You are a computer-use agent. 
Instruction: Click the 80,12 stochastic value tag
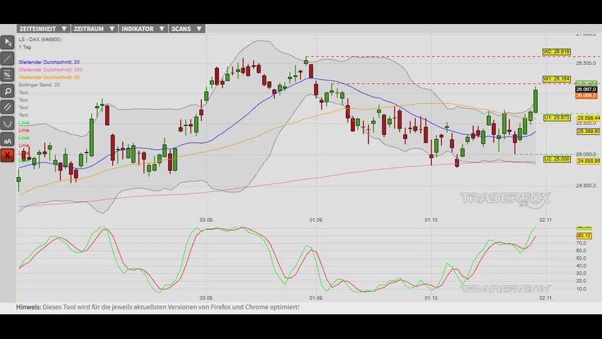[584, 236]
